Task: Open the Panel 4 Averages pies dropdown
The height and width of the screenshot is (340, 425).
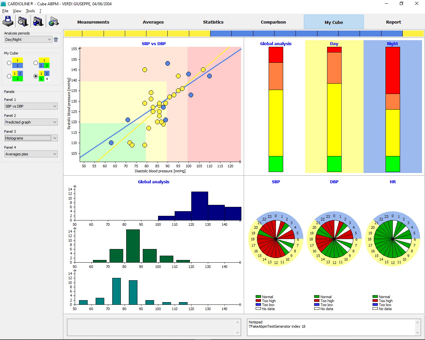Action: [31, 154]
